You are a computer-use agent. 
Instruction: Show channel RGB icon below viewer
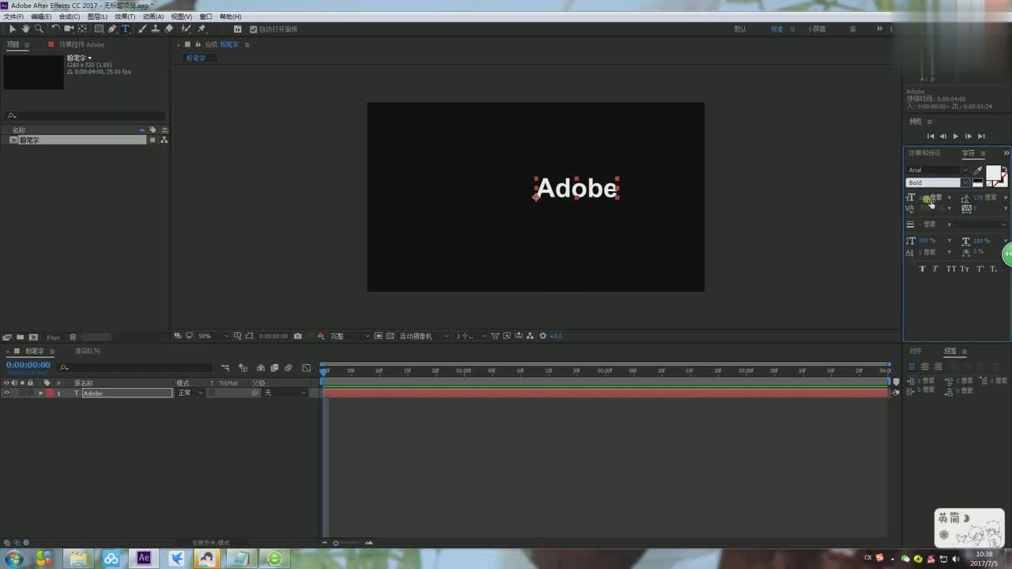321,336
